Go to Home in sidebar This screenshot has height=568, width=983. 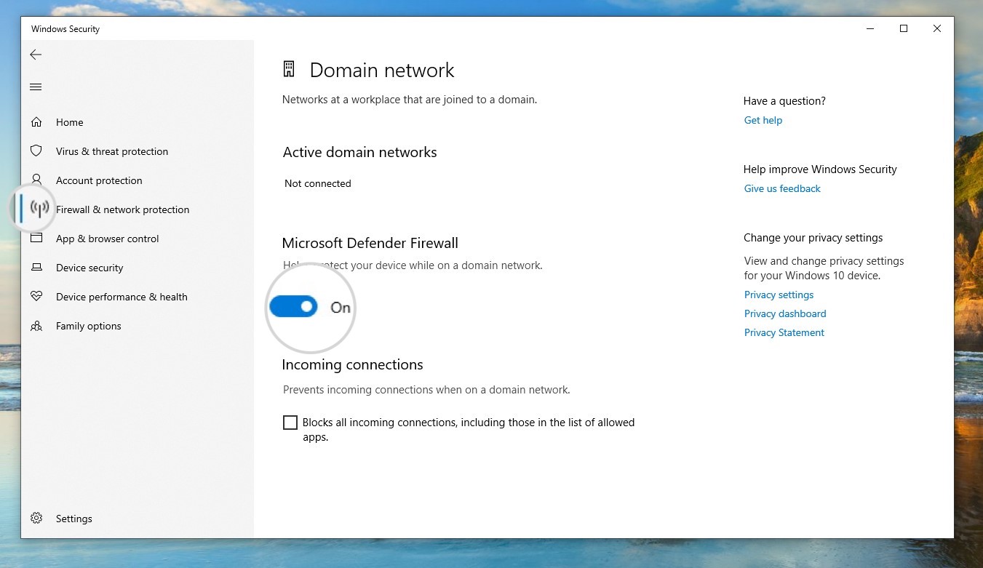(x=70, y=122)
